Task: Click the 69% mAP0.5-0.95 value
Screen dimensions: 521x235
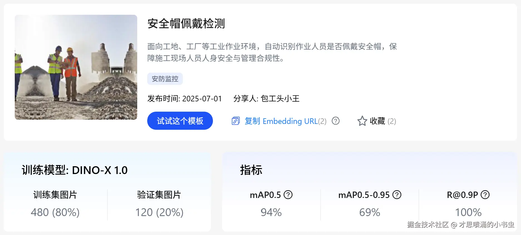Action: click(x=370, y=212)
